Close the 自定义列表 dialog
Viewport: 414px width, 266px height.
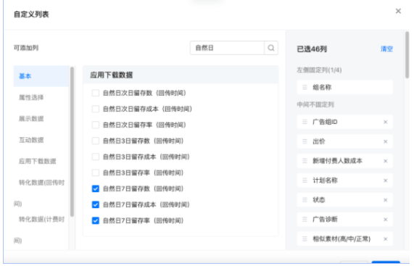point(398,11)
